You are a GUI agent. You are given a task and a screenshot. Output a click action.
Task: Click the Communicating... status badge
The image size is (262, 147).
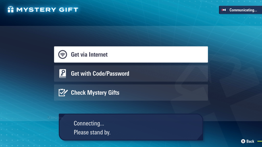[241, 10]
